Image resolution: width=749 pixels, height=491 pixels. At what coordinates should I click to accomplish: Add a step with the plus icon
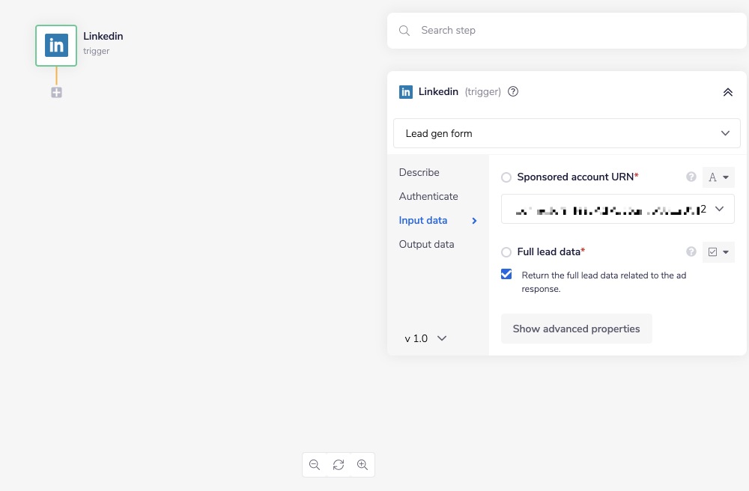click(56, 93)
